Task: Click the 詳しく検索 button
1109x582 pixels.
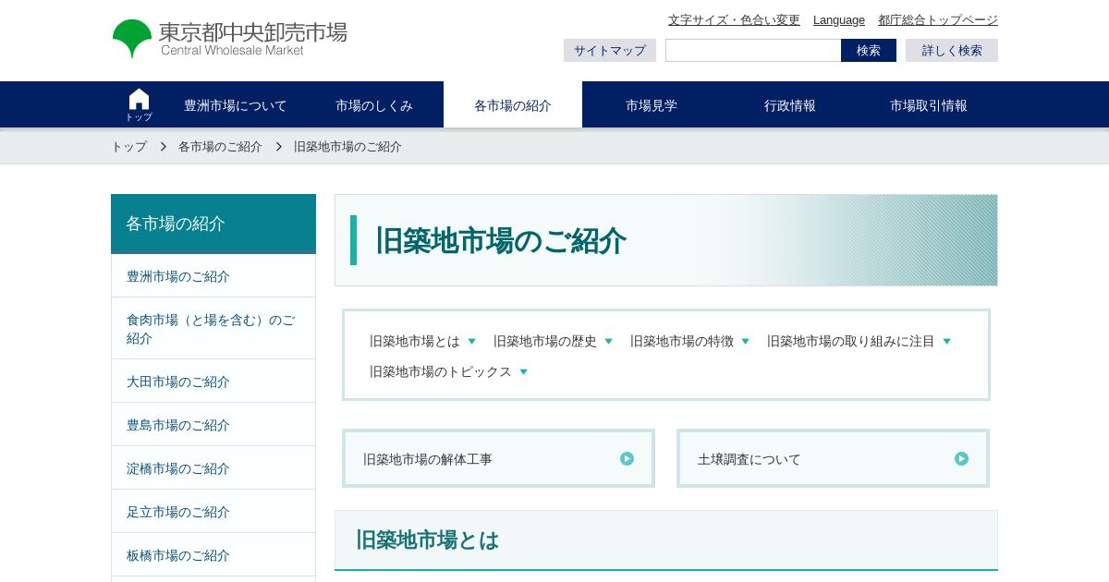Action: [952, 50]
